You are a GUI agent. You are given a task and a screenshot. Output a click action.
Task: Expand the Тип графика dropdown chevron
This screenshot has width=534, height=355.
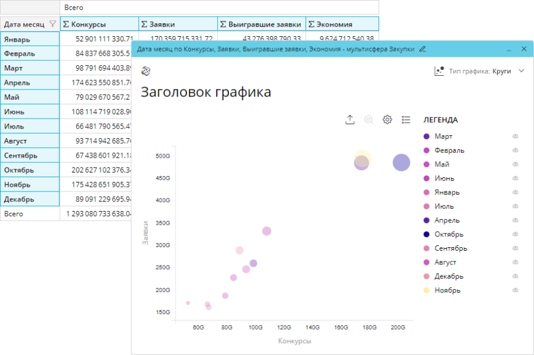pyautogui.click(x=522, y=71)
